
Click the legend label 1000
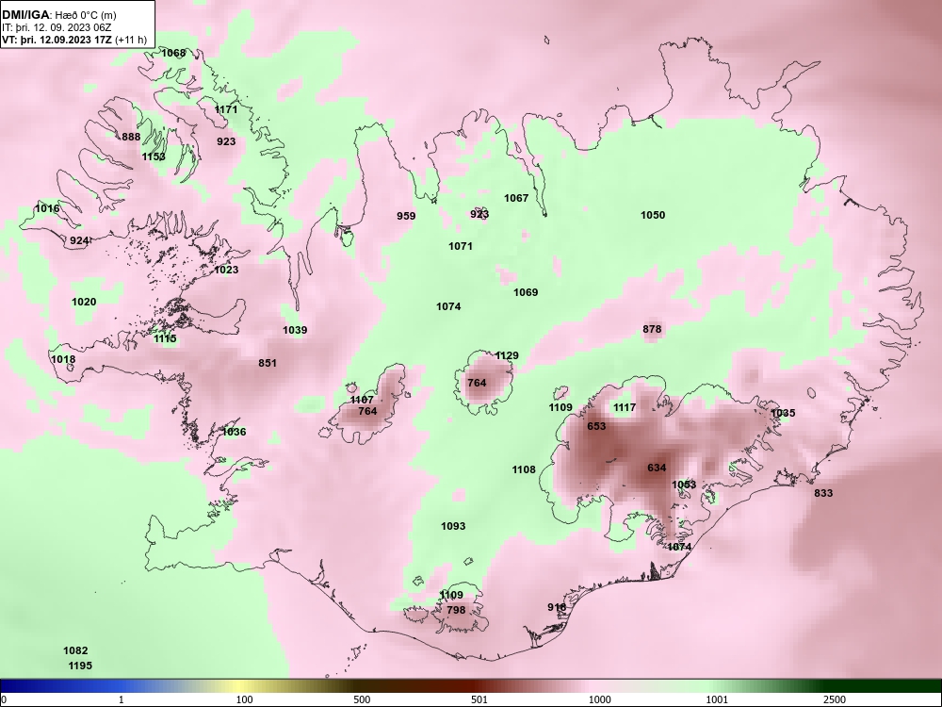pos(600,699)
